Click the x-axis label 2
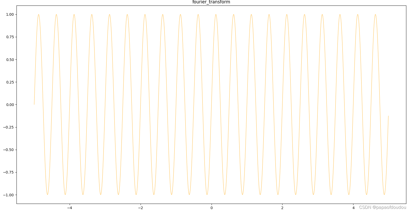Screen dimensions: 410x212 (282, 208)
